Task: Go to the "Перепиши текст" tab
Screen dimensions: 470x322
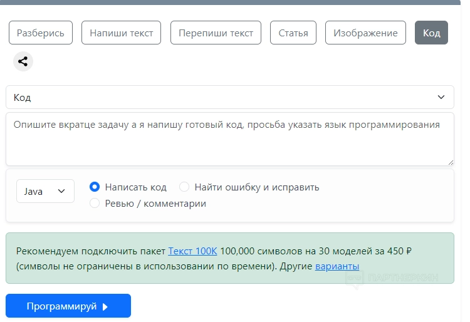Action: [x=216, y=33]
